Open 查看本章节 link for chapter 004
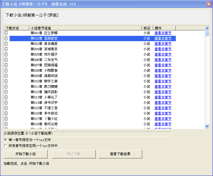Image resolution: width=213 pixels, height=176 pixels. (x=163, y=49)
